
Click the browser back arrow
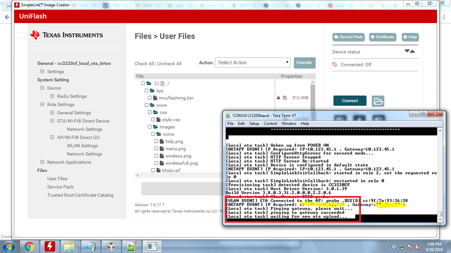click(x=7, y=17)
